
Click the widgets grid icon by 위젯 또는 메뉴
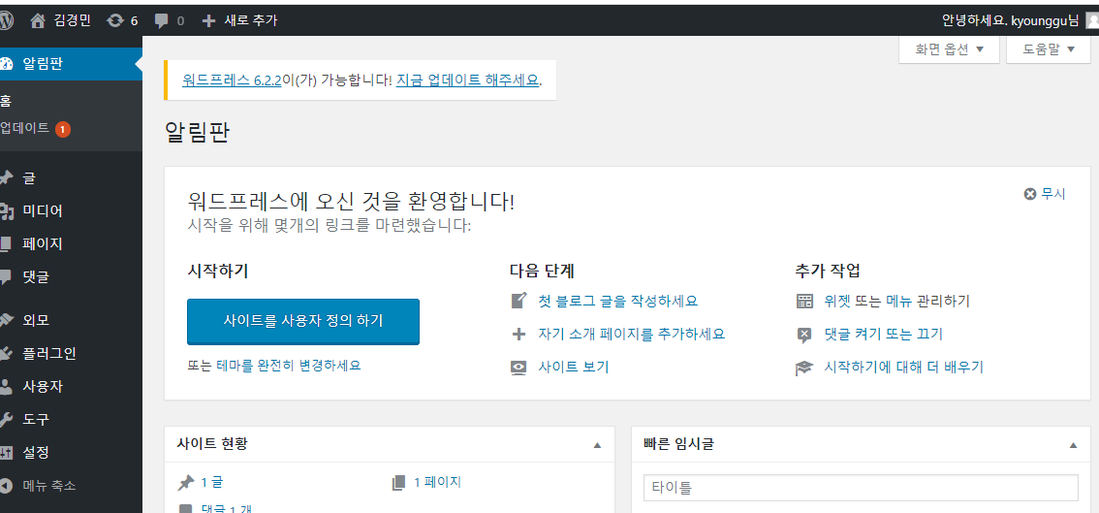[x=804, y=302]
